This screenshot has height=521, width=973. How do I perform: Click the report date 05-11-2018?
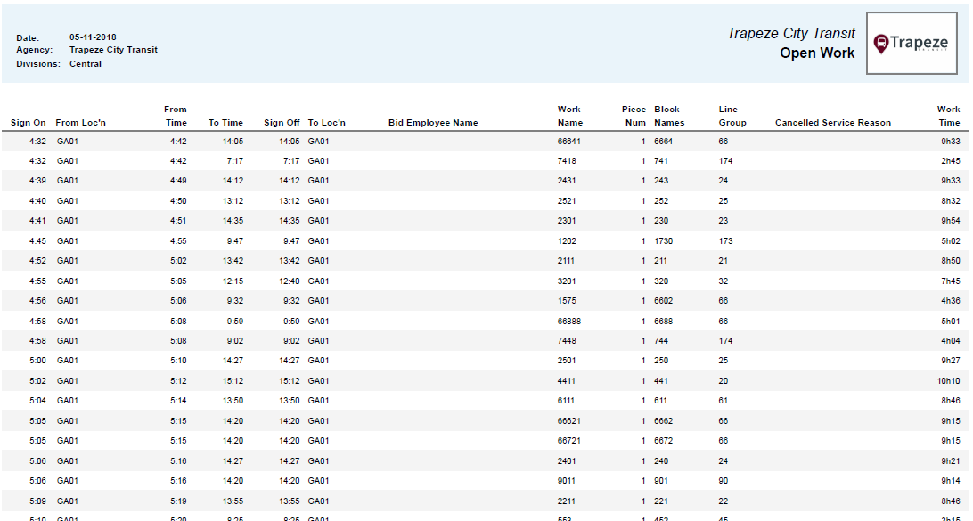[93, 37]
